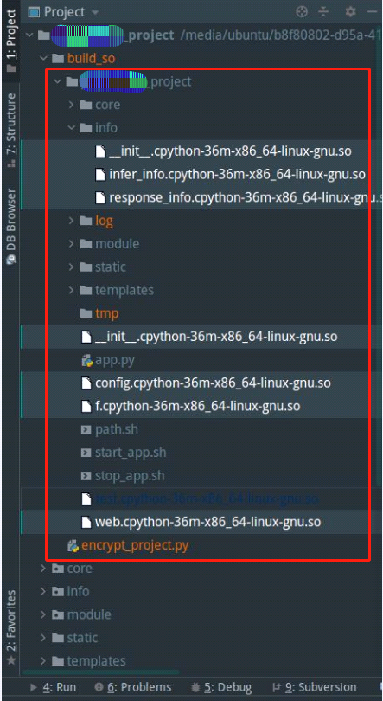Select __init__ .so file above app.py

point(216,337)
